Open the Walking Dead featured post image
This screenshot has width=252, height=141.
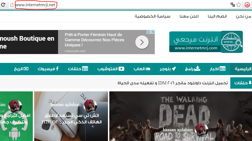click(181, 116)
